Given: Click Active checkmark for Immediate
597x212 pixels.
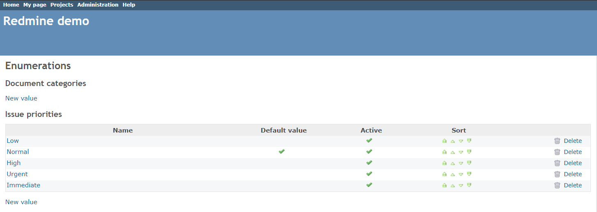Looking at the screenshot, I should (x=369, y=185).
